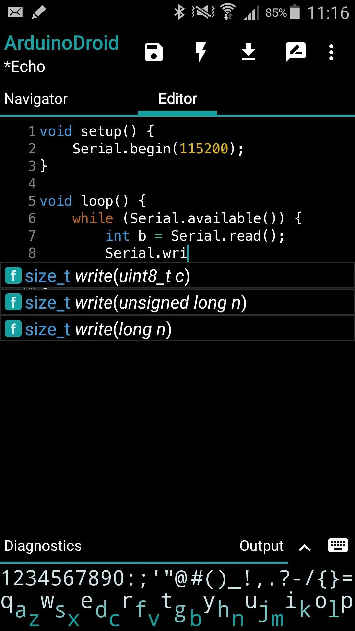The width and height of the screenshot is (355, 631).
Task: Switch to the Navigator tab
Action: (36, 98)
